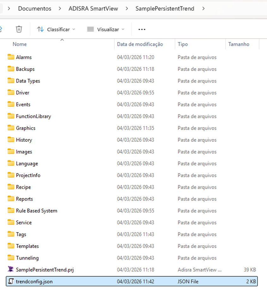The height and width of the screenshot is (293, 267).
Task: Click the SamplePersistentTrend.prj file icon
Action: click(x=11, y=270)
